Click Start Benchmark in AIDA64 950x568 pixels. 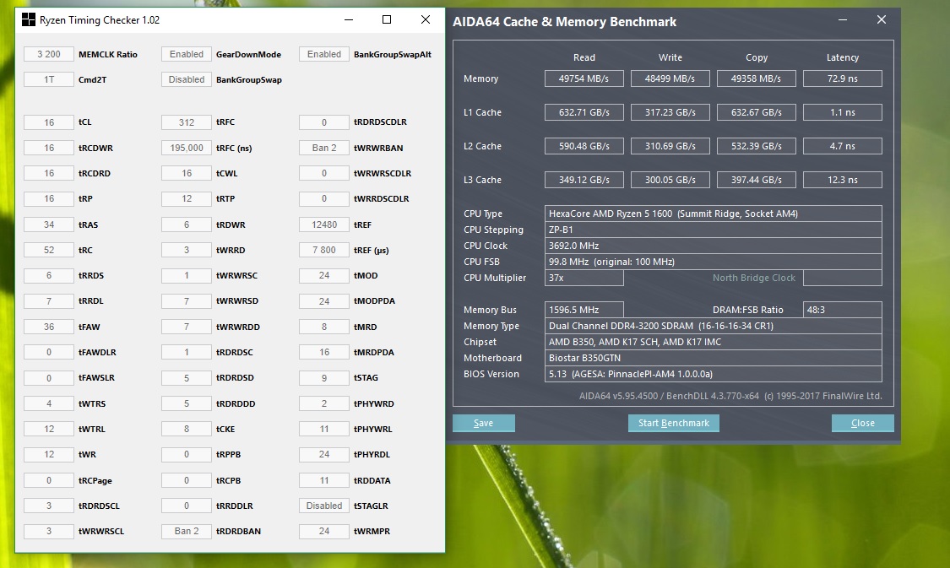(x=674, y=423)
